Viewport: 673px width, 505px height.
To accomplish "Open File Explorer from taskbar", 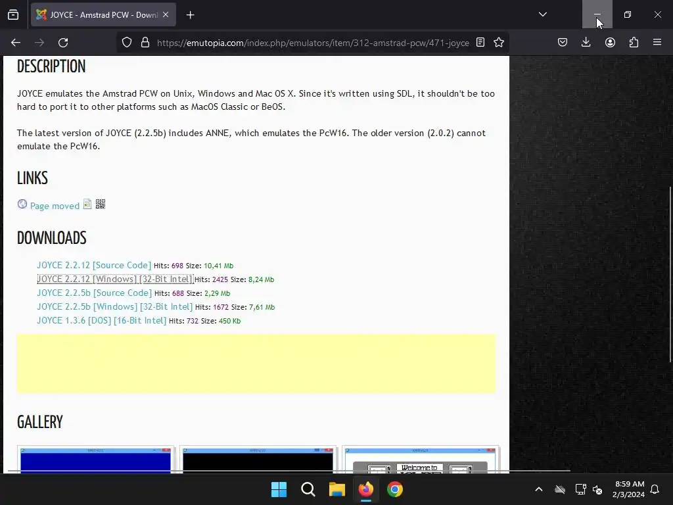I will click(x=337, y=489).
